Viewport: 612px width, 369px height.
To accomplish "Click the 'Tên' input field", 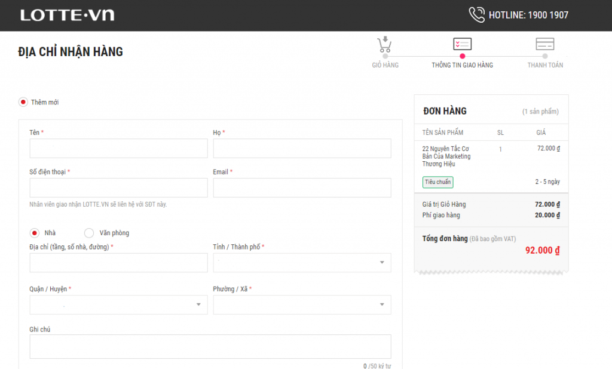I will 118,149.
